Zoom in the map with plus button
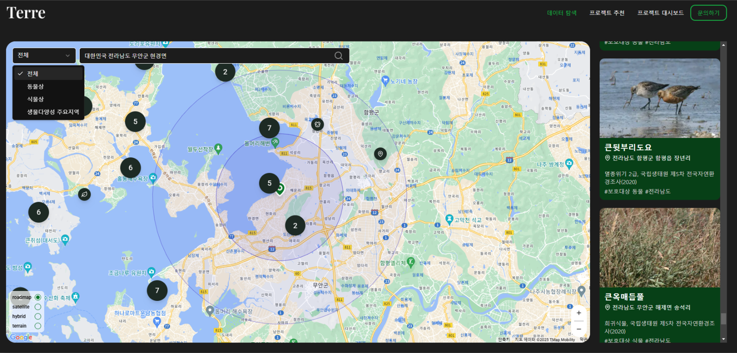Screen dimensions: 737x353 click(579, 313)
